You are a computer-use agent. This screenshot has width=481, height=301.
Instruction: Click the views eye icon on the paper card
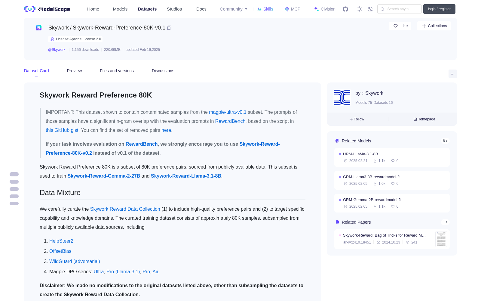pyautogui.click(x=408, y=242)
